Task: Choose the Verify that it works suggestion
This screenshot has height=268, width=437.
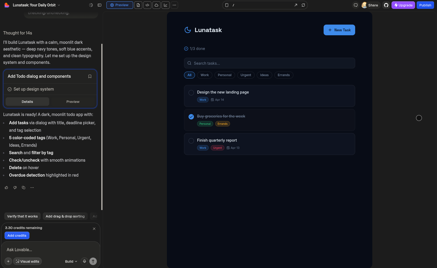Action: pyautogui.click(x=22, y=216)
